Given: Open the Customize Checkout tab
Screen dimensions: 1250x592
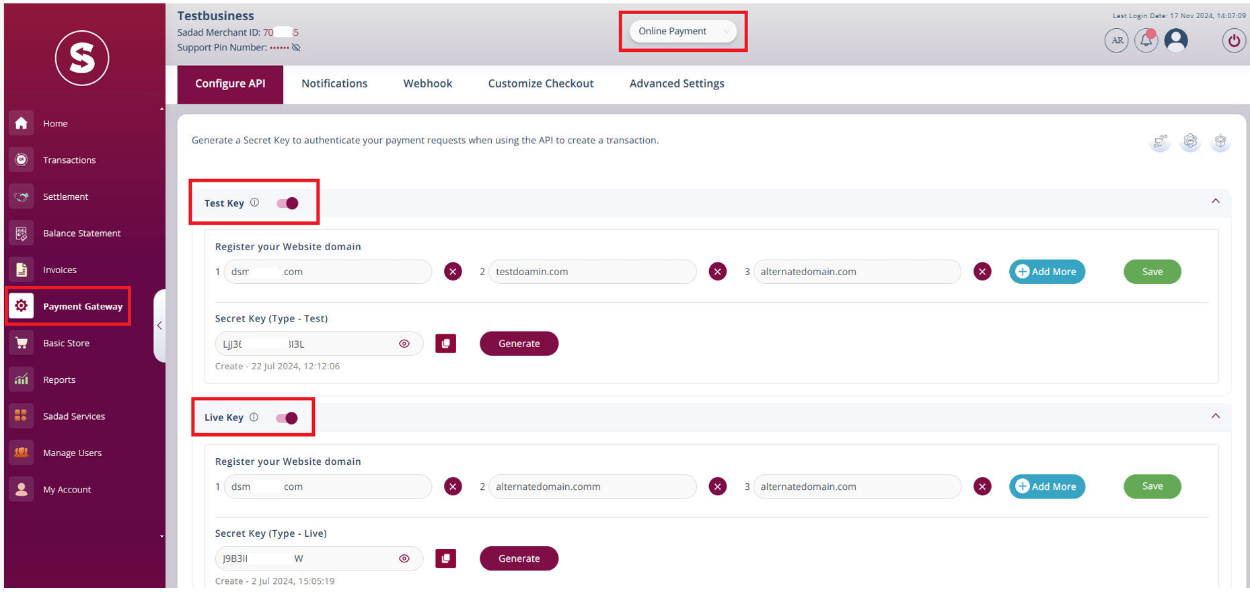Looking at the screenshot, I should tap(540, 83).
